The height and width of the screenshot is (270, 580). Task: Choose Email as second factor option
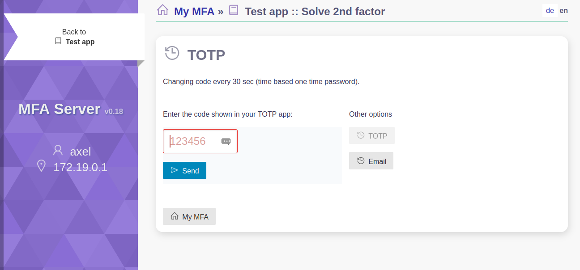coord(371,161)
